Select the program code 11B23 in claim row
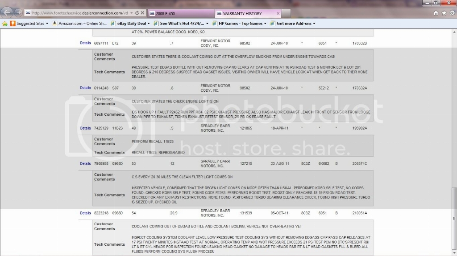This screenshot has height=256, width=457. pyautogui.click(x=117, y=128)
